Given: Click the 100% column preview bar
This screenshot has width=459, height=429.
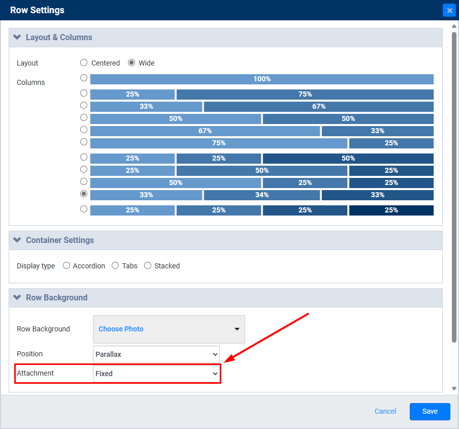Looking at the screenshot, I should click(x=262, y=79).
